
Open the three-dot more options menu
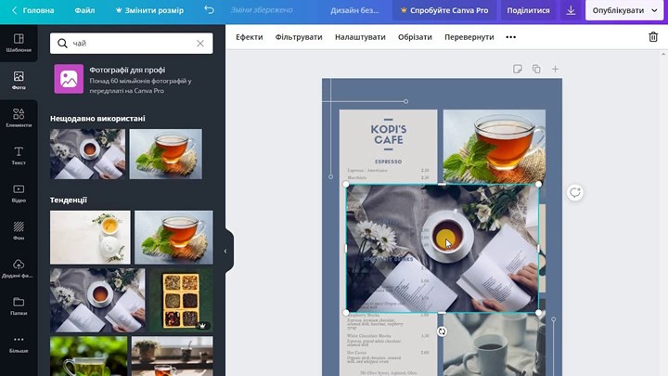click(510, 37)
